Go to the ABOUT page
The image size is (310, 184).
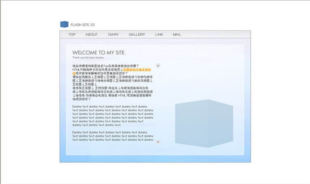(x=92, y=34)
